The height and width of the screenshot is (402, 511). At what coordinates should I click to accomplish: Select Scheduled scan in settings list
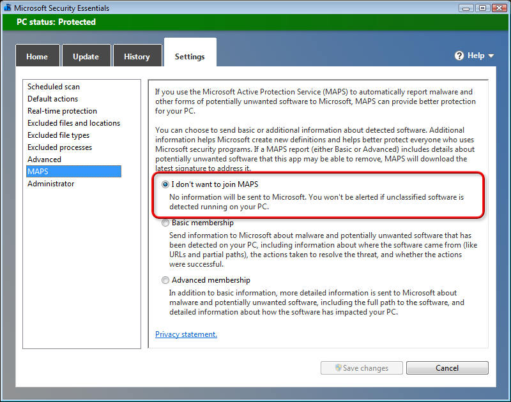(54, 87)
